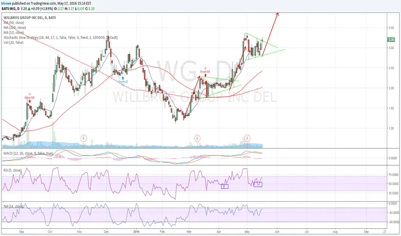This screenshot has height=236, width=401.
Task: Click the 1.00 price axis label
Action: tap(391, 128)
